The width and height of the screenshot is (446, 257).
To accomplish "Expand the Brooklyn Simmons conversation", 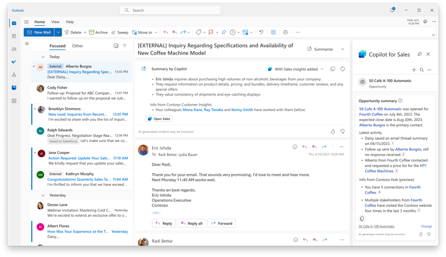I will [35, 109].
